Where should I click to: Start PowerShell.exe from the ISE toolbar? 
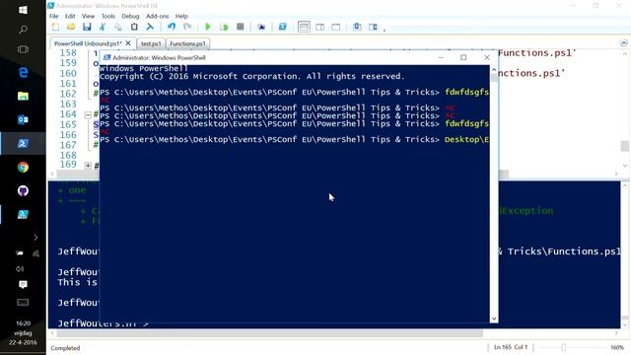[x=283, y=27]
